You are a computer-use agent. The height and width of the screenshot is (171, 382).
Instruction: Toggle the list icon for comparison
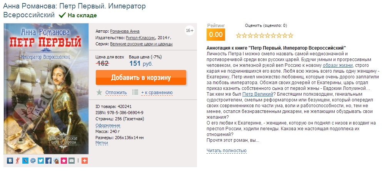click(135, 92)
